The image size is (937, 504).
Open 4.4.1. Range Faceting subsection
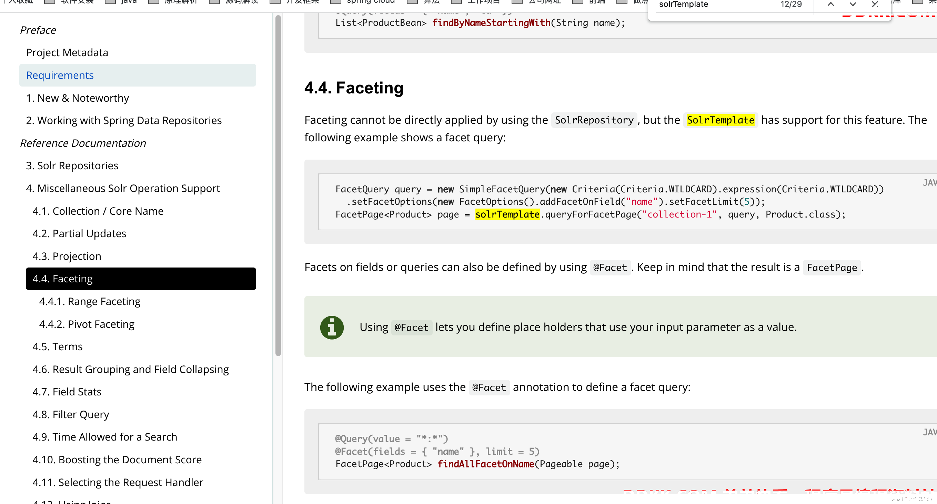(90, 302)
